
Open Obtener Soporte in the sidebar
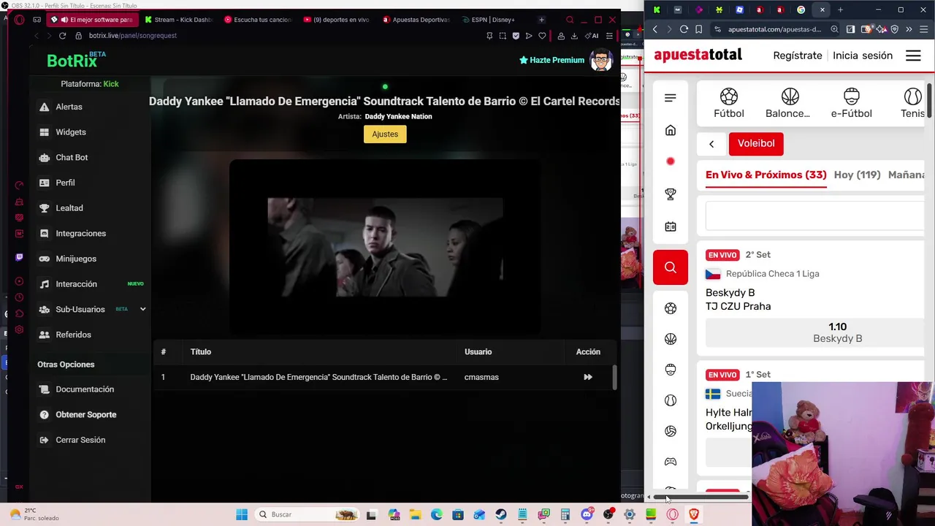tap(85, 414)
